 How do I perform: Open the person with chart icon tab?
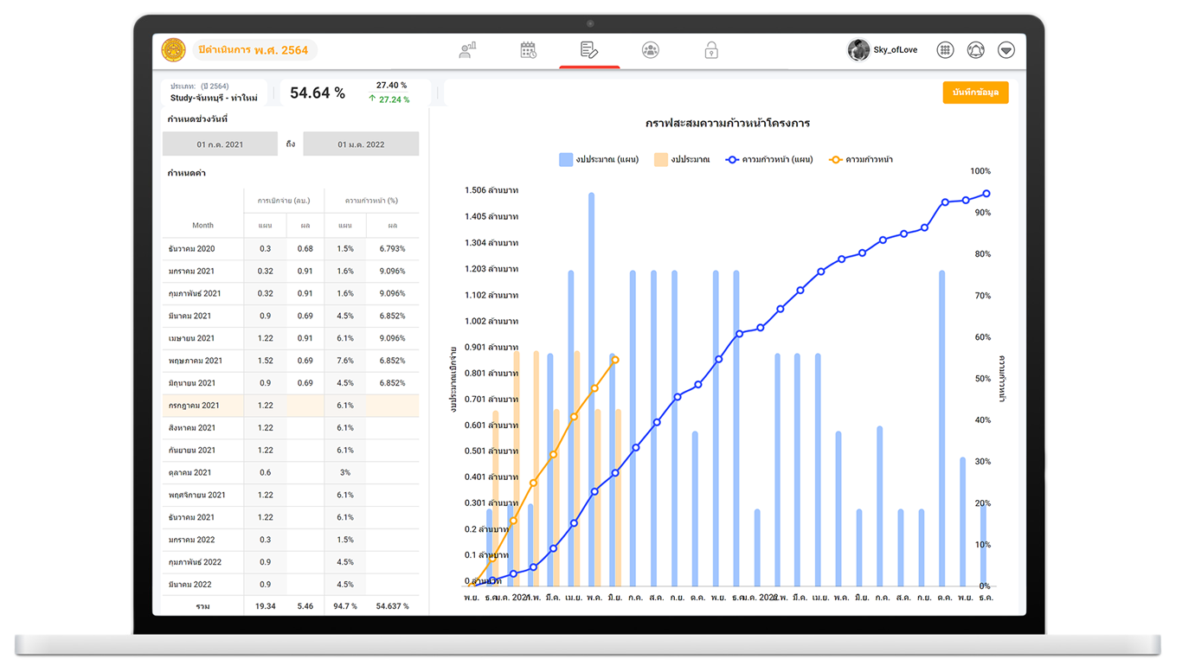[x=467, y=50]
